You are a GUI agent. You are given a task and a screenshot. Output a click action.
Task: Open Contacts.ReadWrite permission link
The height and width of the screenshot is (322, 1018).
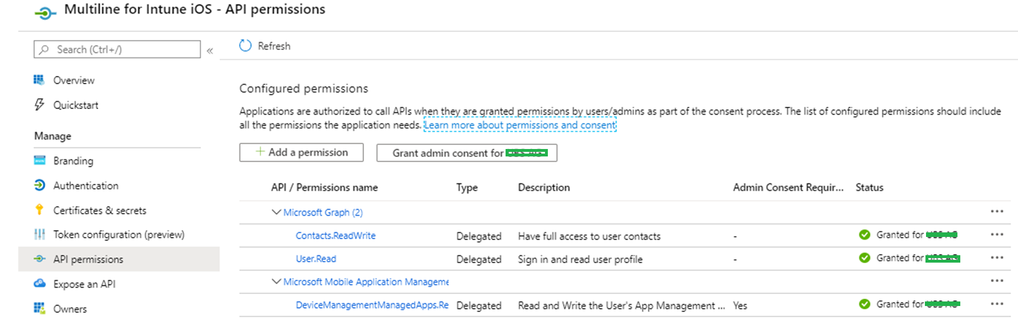point(335,235)
